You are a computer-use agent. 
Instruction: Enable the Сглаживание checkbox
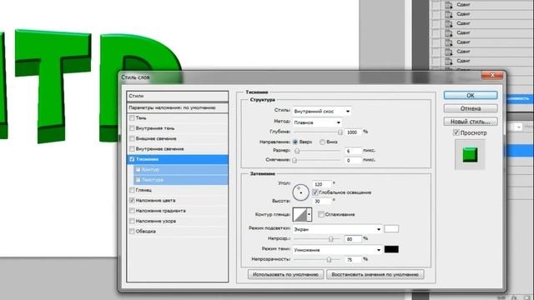tap(320, 214)
